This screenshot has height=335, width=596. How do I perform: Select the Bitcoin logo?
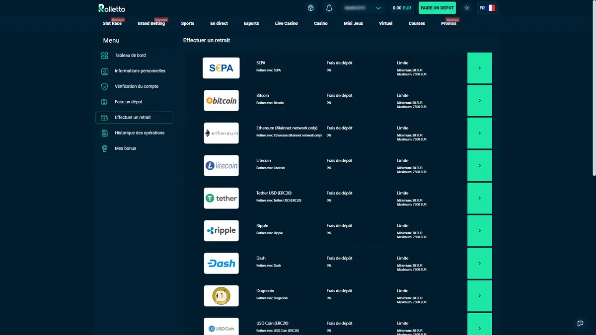(x=221, y=100)
